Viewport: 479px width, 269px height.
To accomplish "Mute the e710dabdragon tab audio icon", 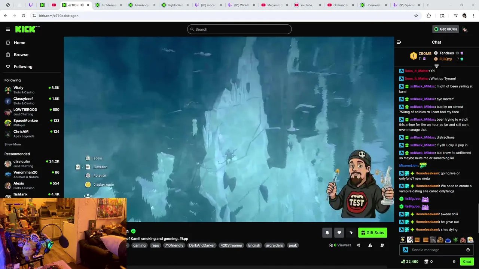I will tap(82, 5).
